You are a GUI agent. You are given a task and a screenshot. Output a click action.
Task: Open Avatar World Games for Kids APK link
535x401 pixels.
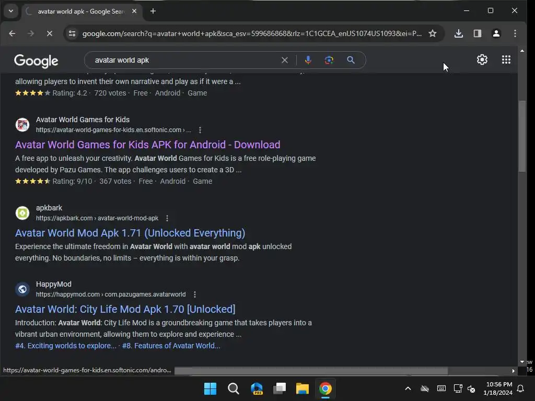pos(148,145)
